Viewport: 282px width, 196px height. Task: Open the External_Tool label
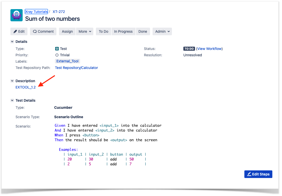coord(67,61)
